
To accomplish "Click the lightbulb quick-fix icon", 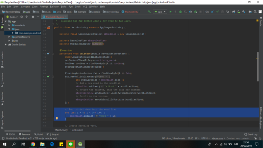I will click(x=57, y=118).
